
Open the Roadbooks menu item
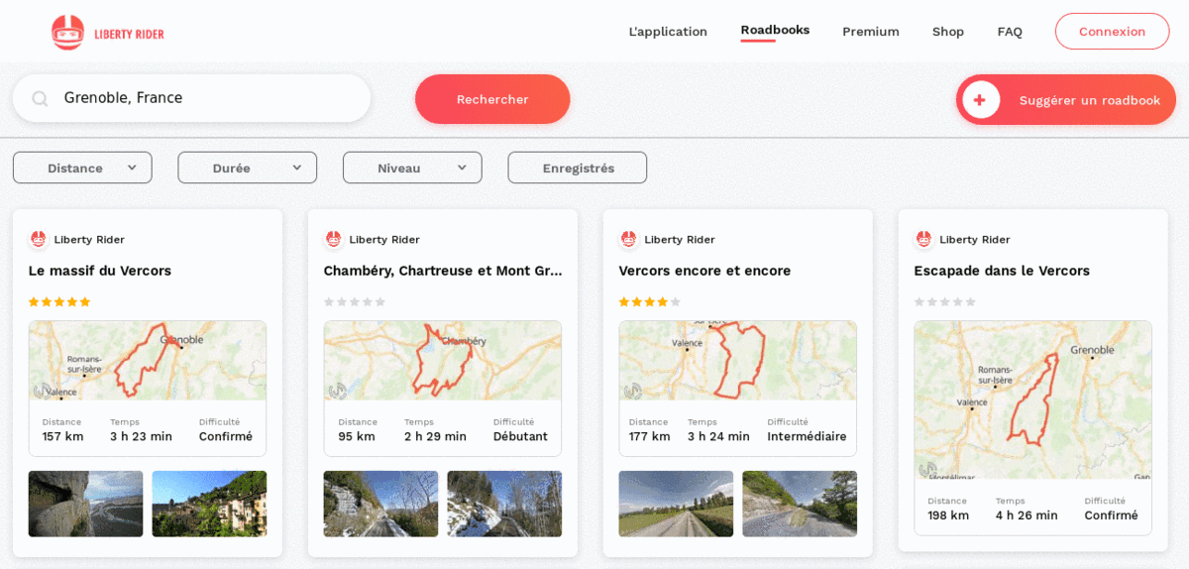775,30
